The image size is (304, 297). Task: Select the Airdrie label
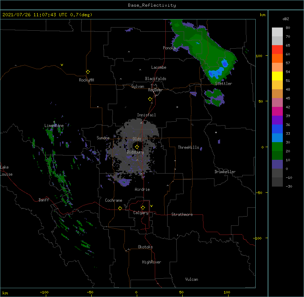click(x=142, y=189)
